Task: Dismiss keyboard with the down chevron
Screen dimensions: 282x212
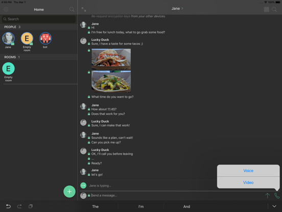Action: tap(274, 206)
